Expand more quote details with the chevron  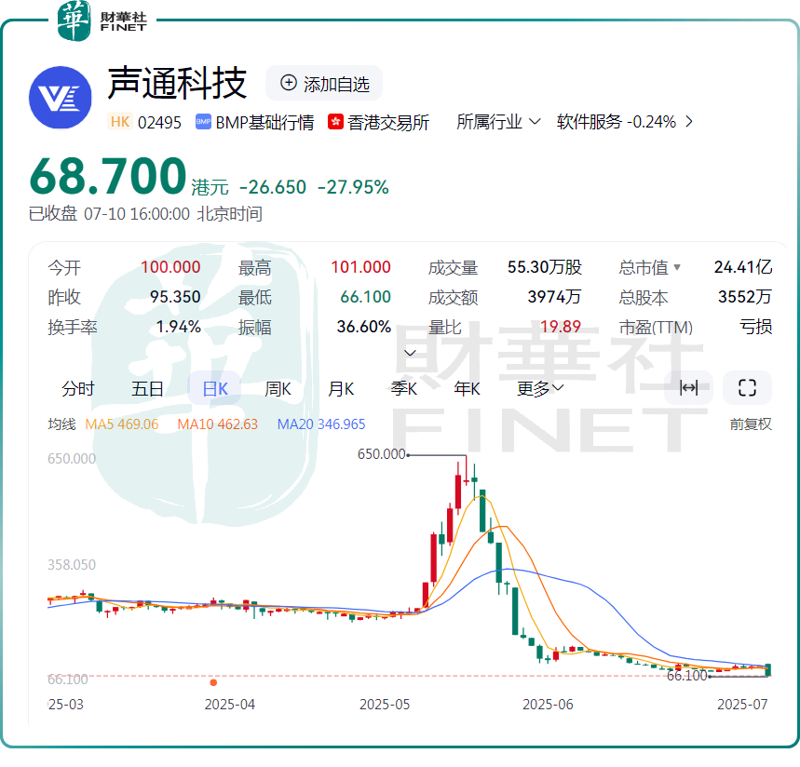410,353
